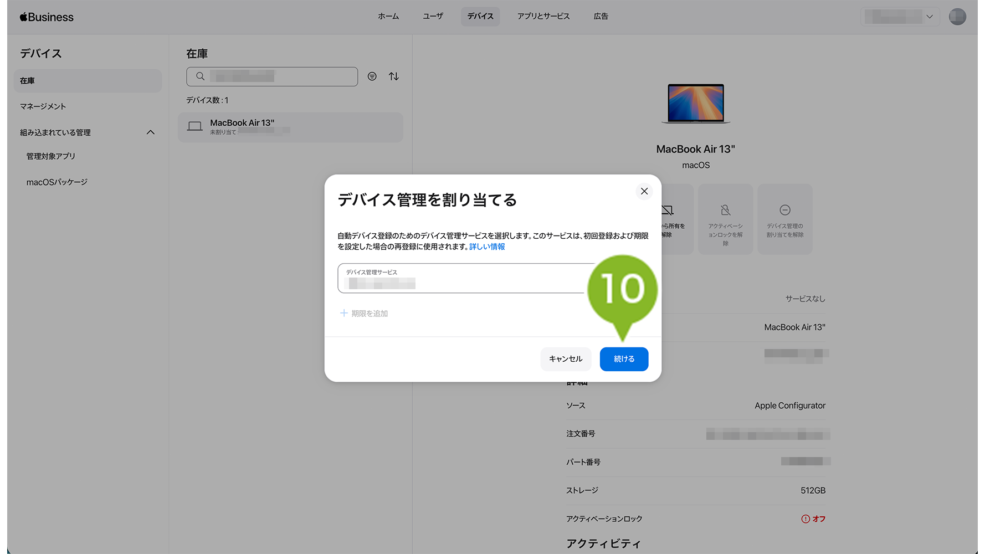This screenshot has height=554, width=985.
Task: Open the organization dropdown at top right
Action: [900, 17]
